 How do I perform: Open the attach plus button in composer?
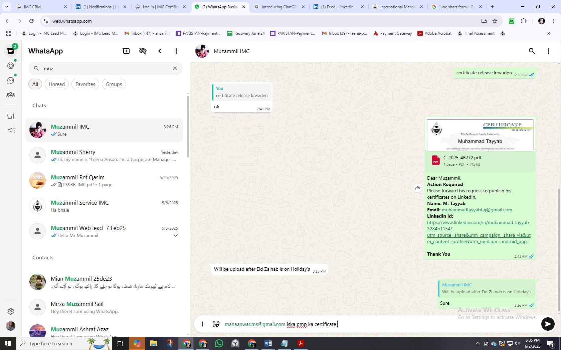pos(203,324)
